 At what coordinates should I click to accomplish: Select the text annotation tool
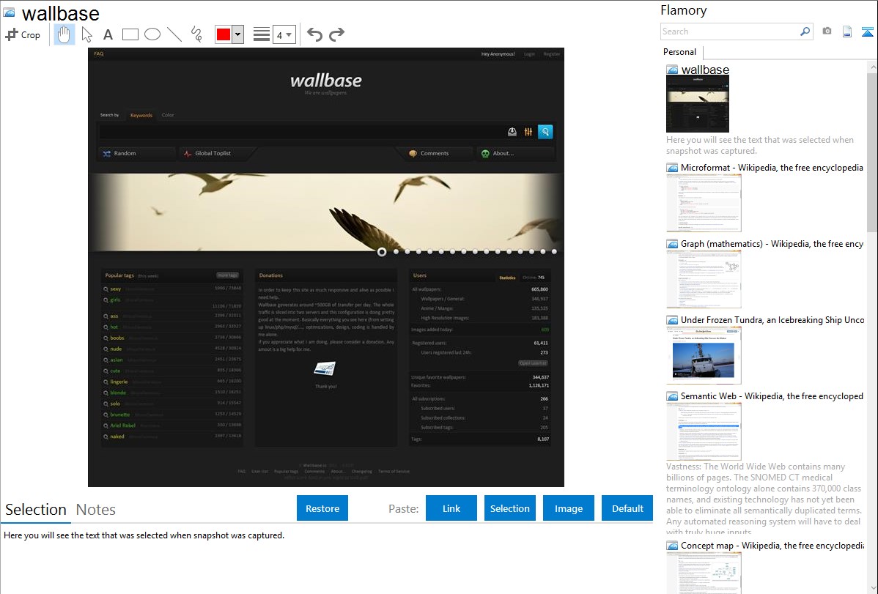(x=108, y=34)
